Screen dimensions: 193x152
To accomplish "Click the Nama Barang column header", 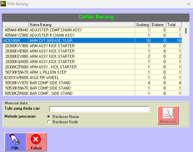I will tap(82, 25).
